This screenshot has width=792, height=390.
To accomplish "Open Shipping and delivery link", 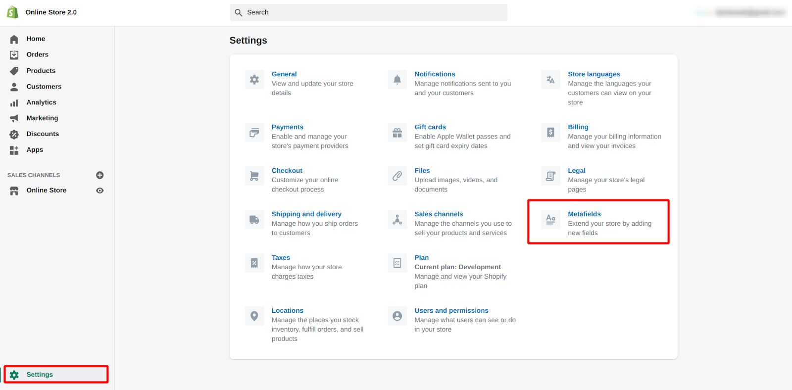I will [x=306, y=214].
